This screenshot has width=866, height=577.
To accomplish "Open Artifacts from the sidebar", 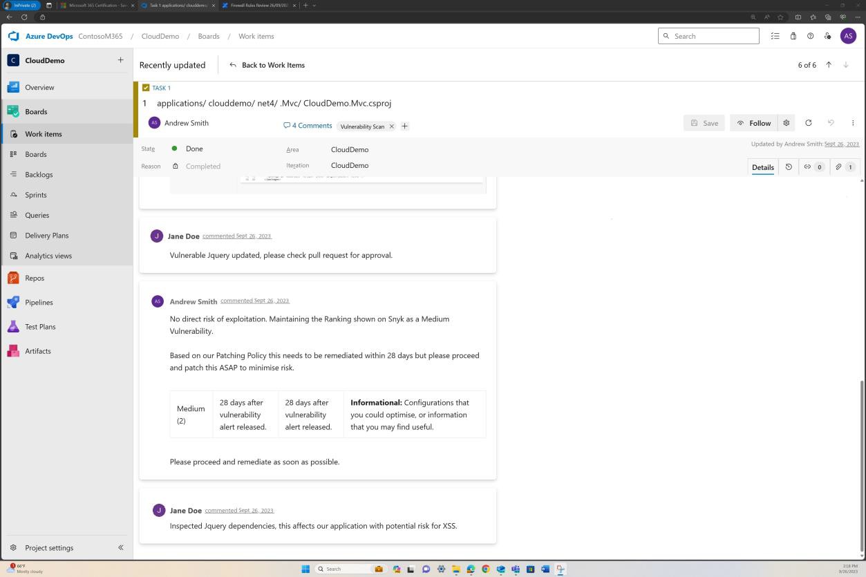I will point(37,350).
